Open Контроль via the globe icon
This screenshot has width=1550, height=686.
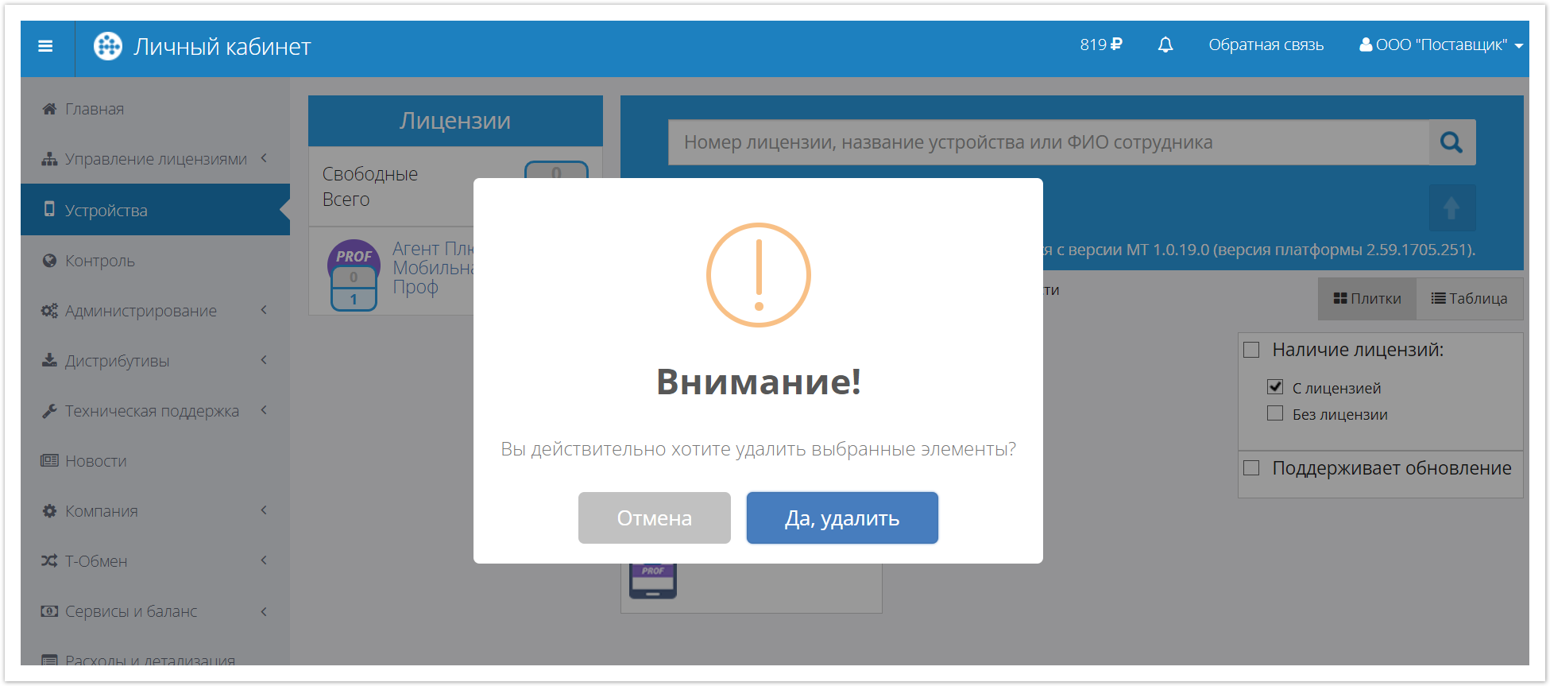(49, 261)
